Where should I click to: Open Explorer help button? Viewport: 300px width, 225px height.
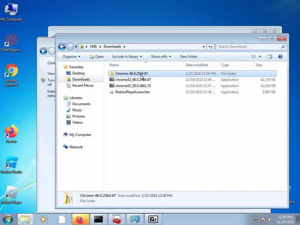point(280,57)
